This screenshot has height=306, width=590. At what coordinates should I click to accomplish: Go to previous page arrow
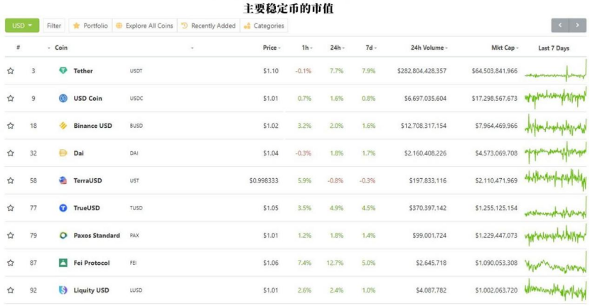click(560, 25)
